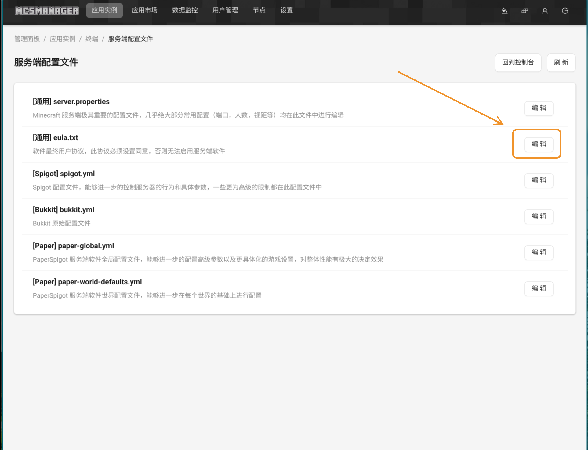This screenshot has width=588, height=450.
Task: Click 编辑 for bukkit.yml
Action: (x=539, y=216)
